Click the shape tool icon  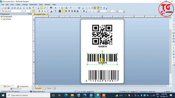click(62, 8)
